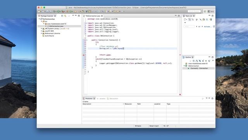Click the Quick Access search field

tap(194, 11)
